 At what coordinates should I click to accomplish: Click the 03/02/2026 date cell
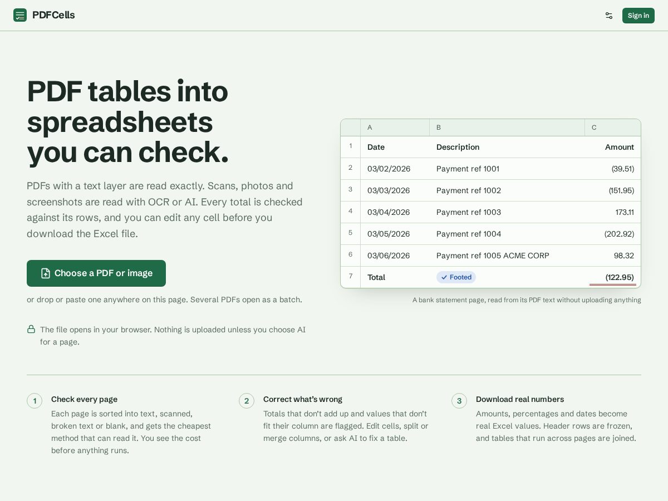[x=395, y=169]
